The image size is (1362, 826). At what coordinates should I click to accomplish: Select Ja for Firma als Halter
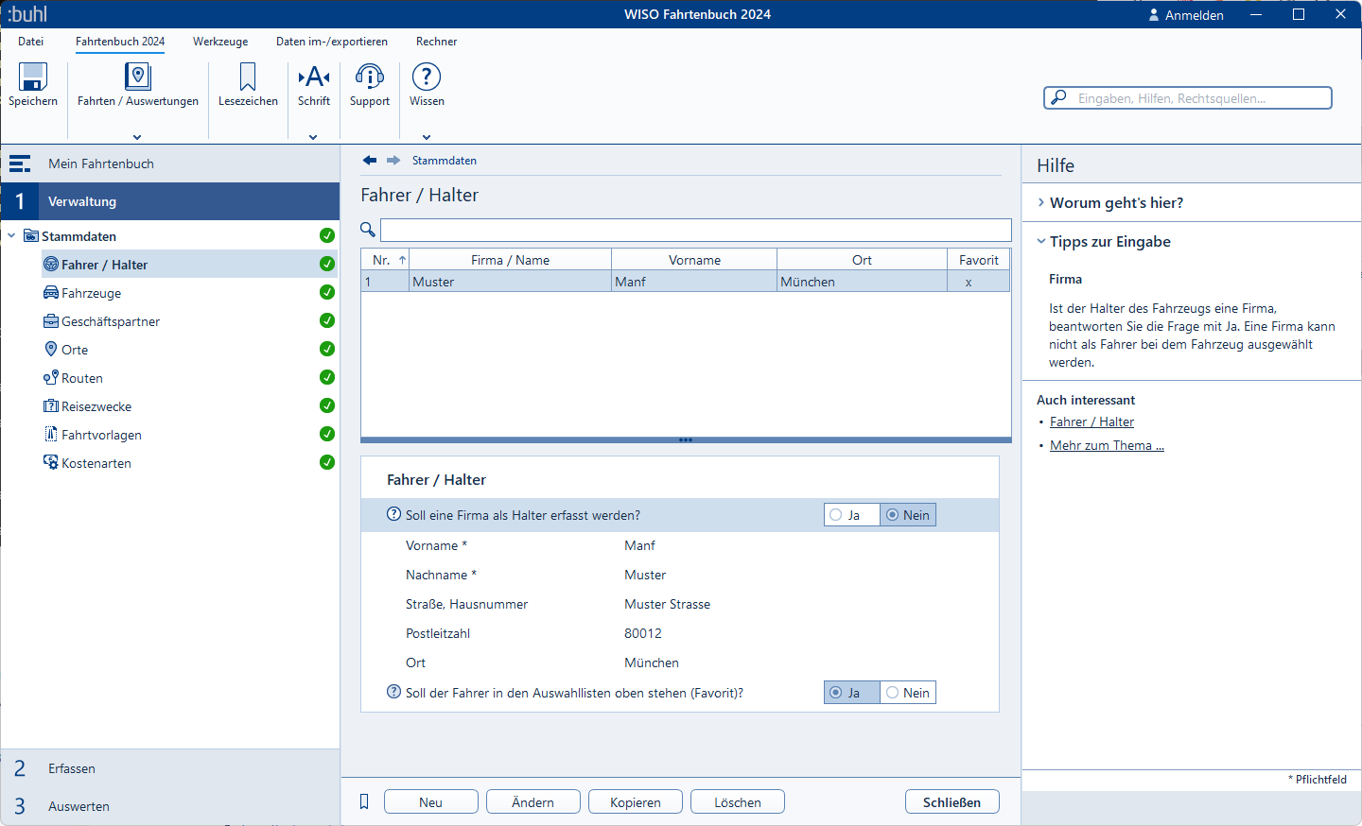[852, 515]
